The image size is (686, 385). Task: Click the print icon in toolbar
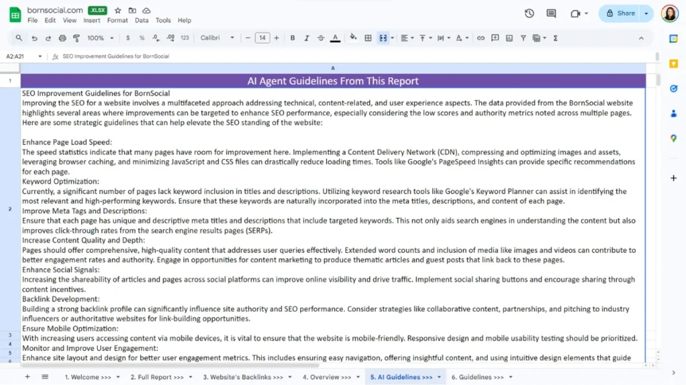point(62,38)
